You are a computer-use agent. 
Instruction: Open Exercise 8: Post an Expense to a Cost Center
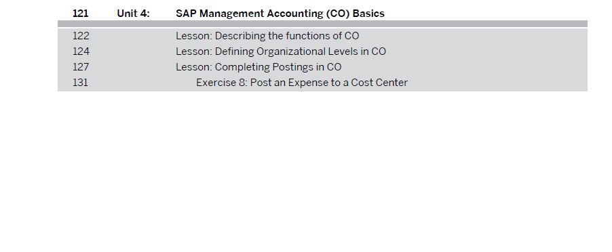[x=302, y=83]
